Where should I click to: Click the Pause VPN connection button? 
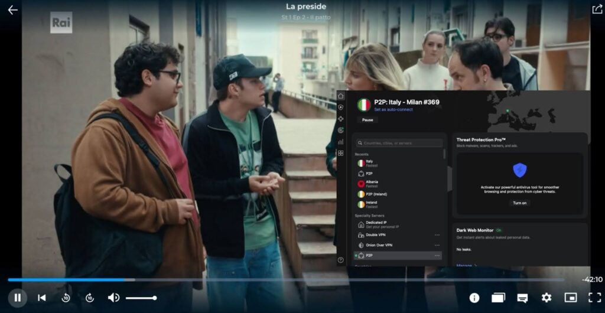point(367,120)
